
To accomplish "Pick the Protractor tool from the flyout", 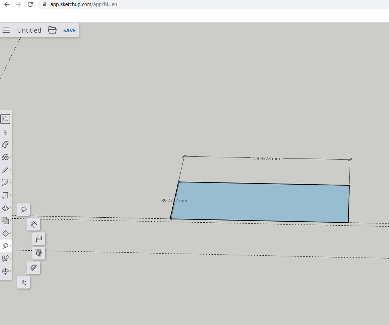I will 34,268.
